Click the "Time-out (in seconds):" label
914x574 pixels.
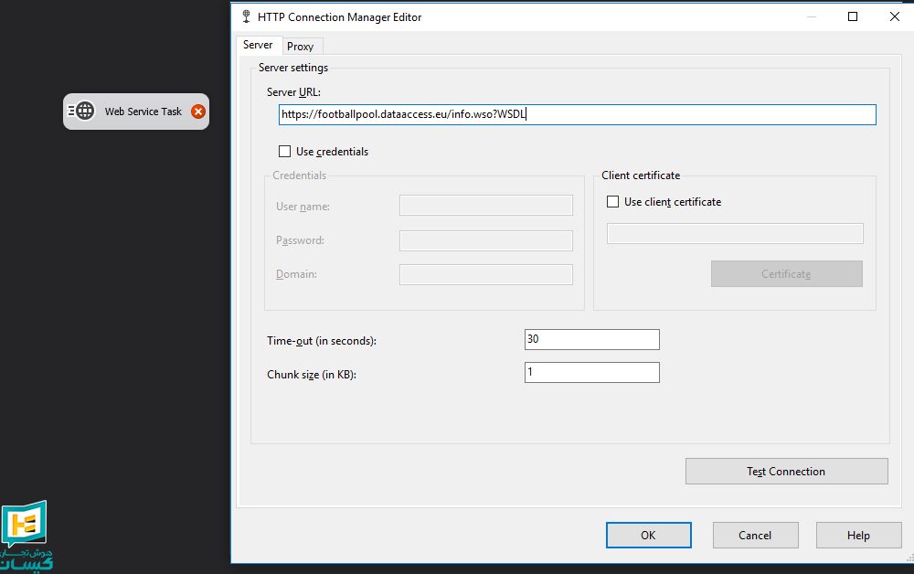(x=322, y=341)
